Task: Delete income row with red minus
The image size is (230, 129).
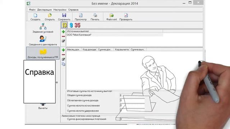Action: coord(63,54)
